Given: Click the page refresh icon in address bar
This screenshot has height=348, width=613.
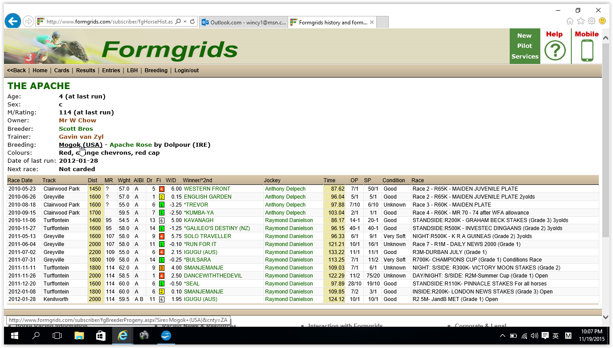Looking at the screenshot, I should 192,21.
